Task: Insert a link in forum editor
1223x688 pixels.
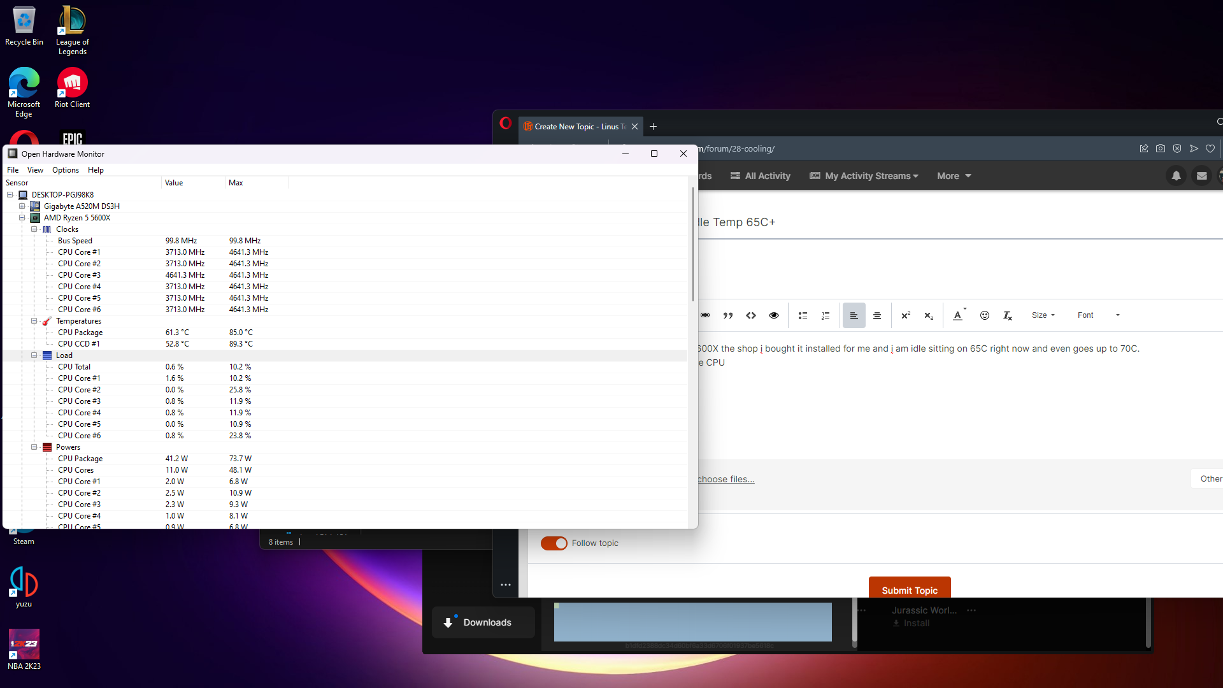Action: click(705, 315)
